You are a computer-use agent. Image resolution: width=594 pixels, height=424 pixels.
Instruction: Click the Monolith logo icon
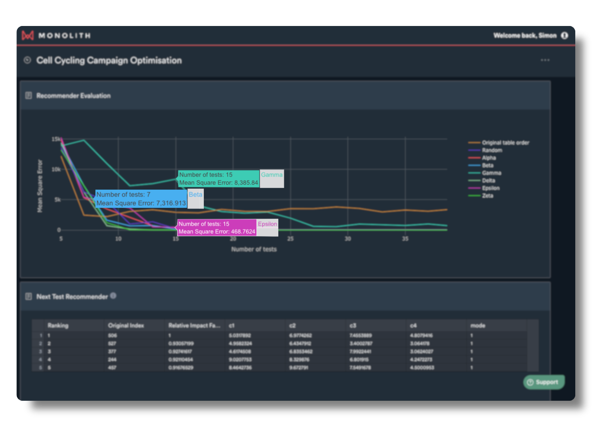click(28, 35)
